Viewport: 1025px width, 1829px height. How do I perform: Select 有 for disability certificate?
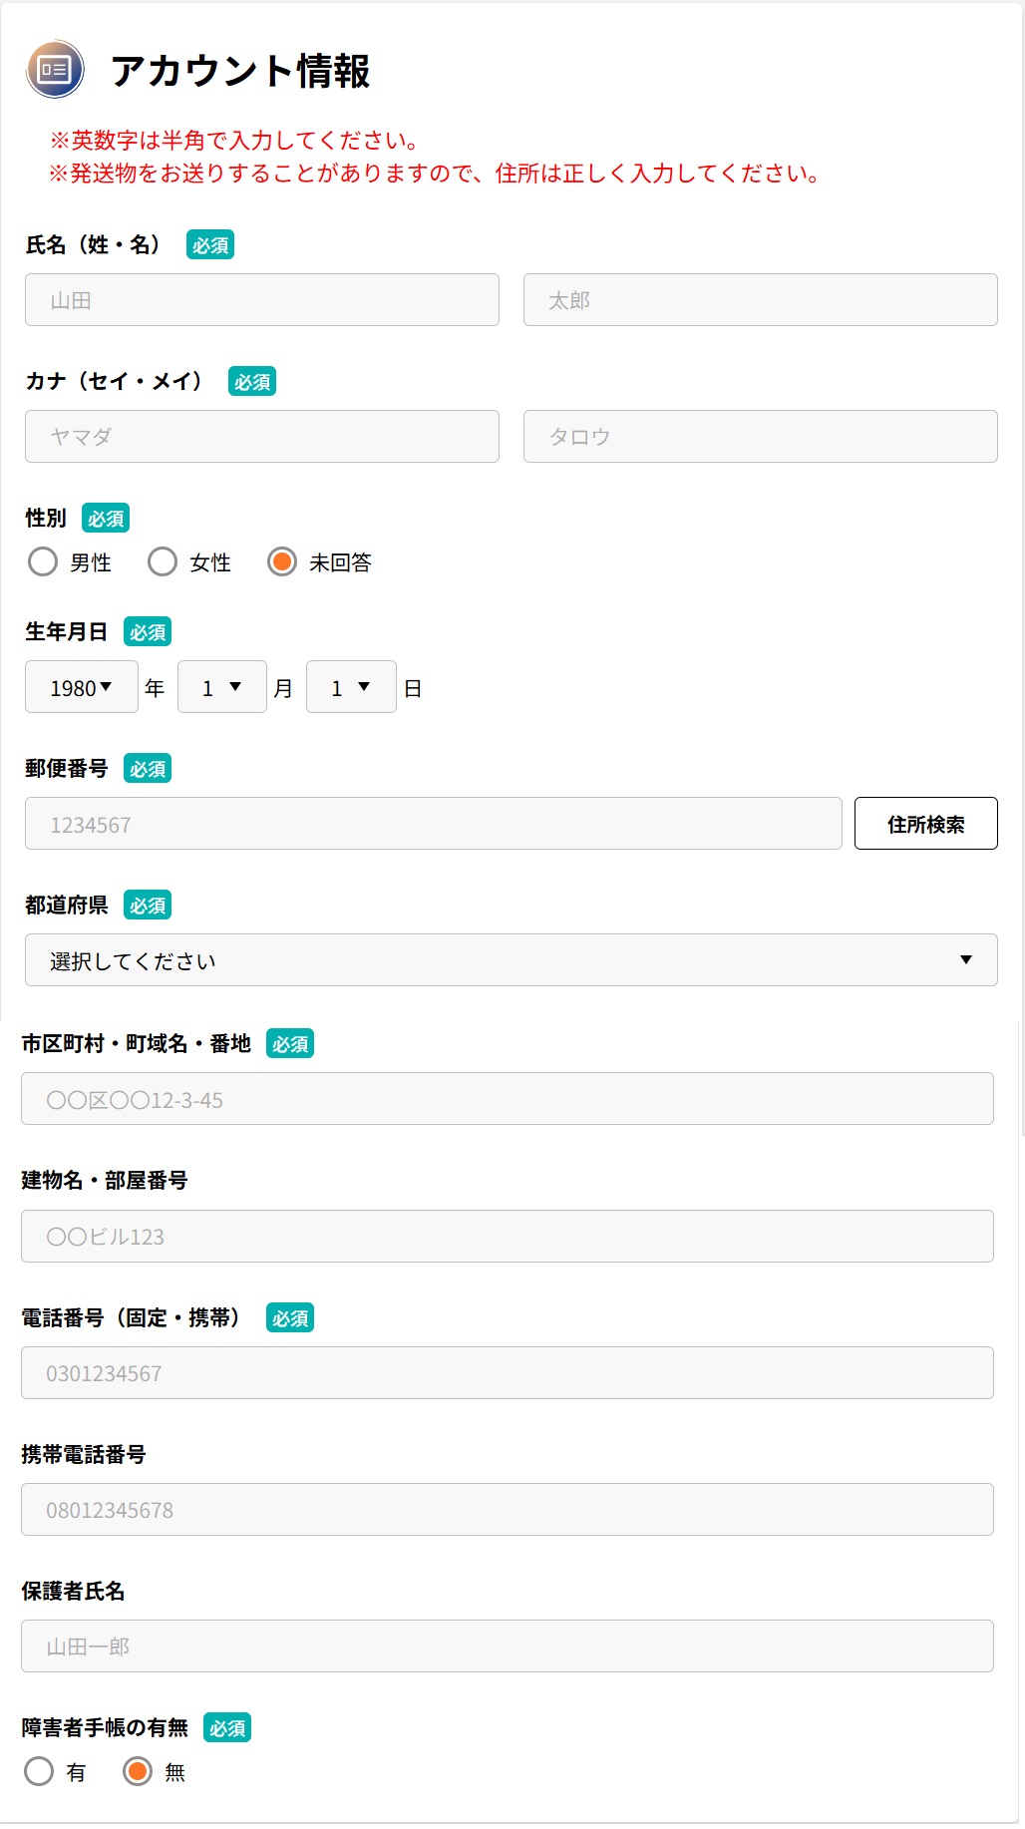pyautogui.click(x=39, y=1771)
